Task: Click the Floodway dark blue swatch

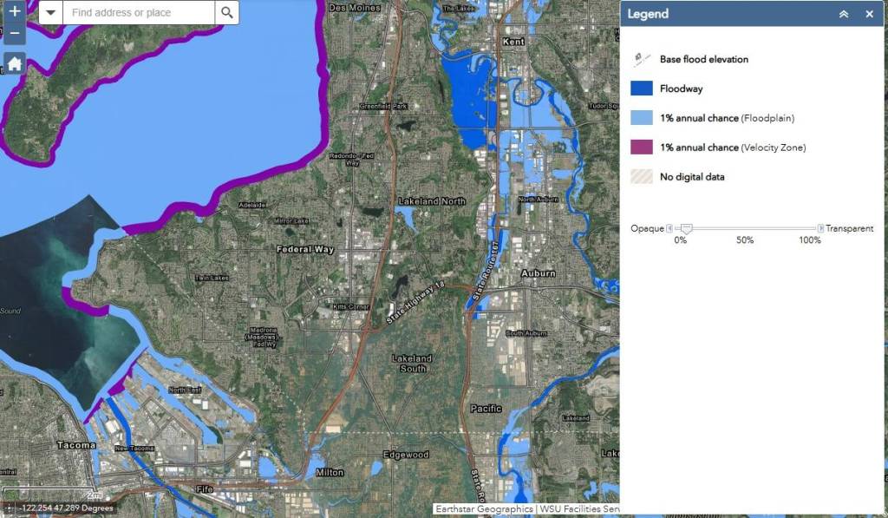Action: tap(641, 89)
